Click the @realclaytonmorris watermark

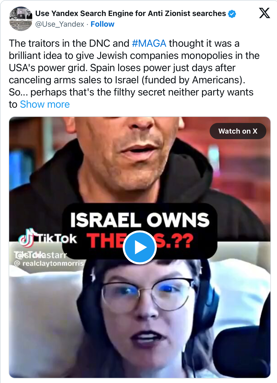point(49,264)
